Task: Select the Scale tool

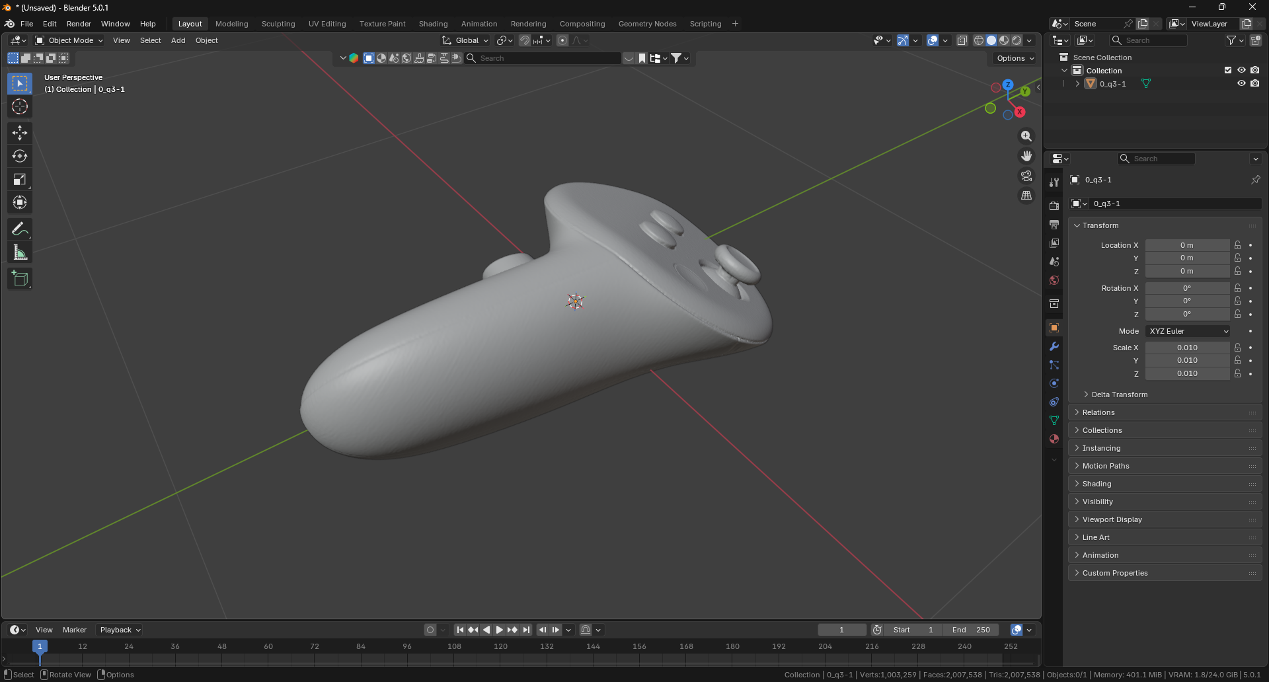Action: [20, 179]
